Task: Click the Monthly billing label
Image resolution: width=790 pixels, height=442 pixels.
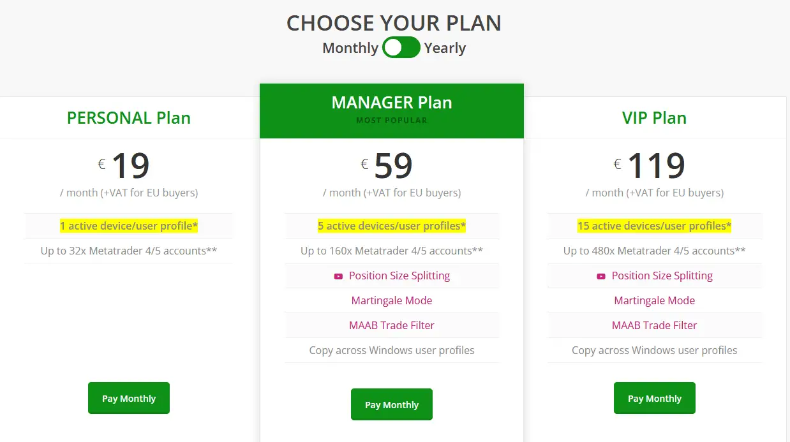Action: (x=350, y=48)
